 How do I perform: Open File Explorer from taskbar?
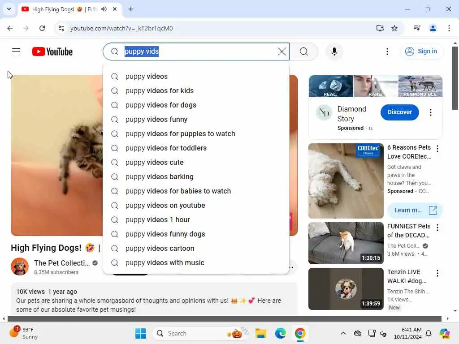pos(260,333)
